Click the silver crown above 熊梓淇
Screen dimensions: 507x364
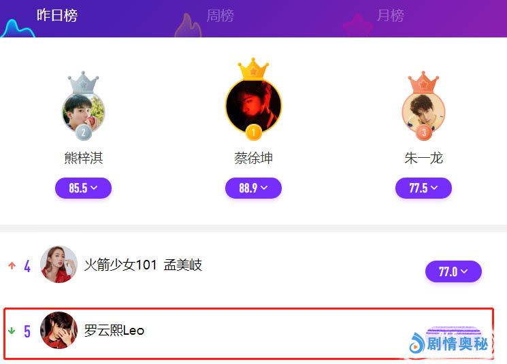click(84, 82)
